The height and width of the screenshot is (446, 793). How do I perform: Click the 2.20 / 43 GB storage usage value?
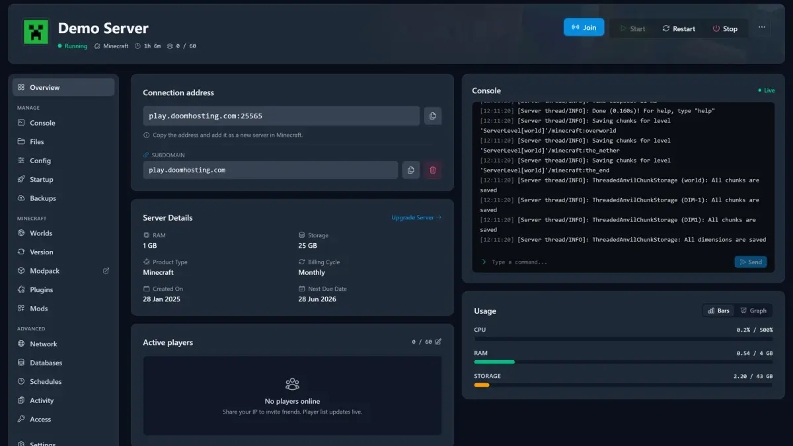pos(753,376)
